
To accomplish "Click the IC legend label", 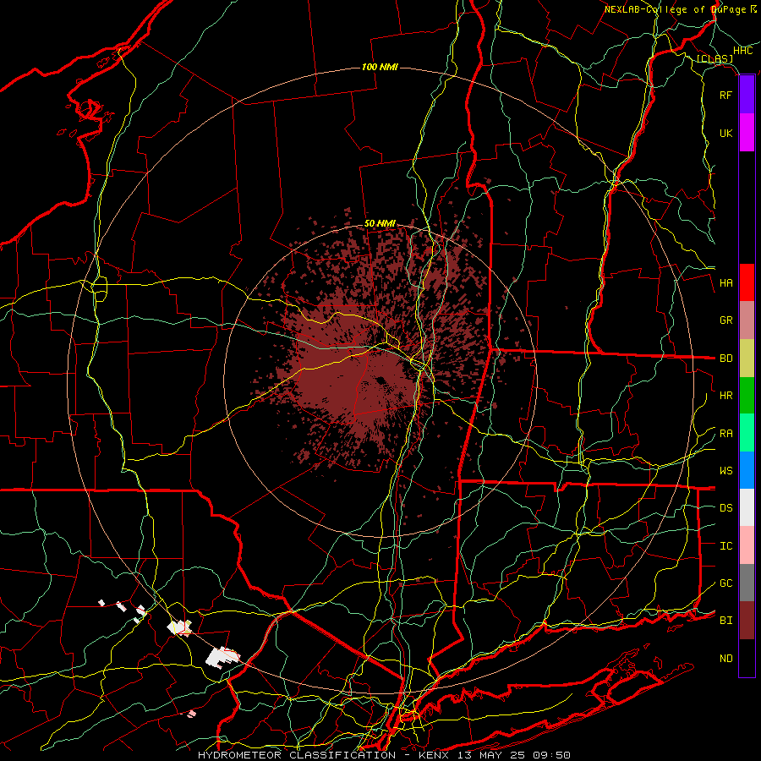I will point(725,546).
